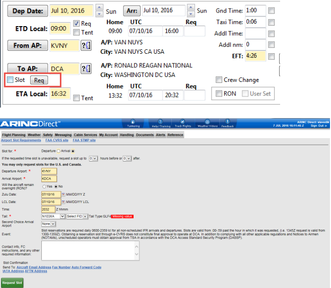Click the Email Address send-to link
This screenshot has width=331, height=288.
pyautogui.click(x=40, y=267)
